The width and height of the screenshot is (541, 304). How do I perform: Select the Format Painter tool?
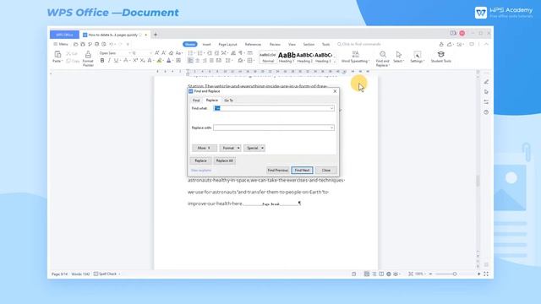point(88,58)
